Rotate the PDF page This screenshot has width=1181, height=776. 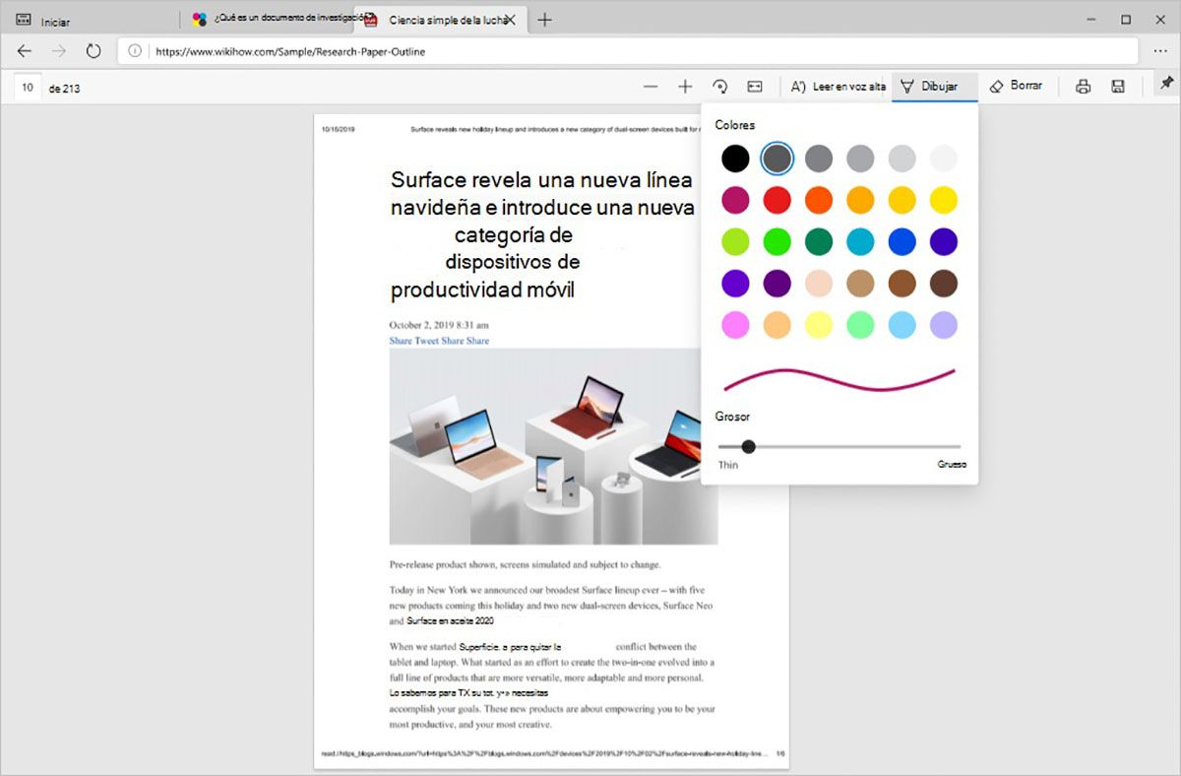coord(720,87)
